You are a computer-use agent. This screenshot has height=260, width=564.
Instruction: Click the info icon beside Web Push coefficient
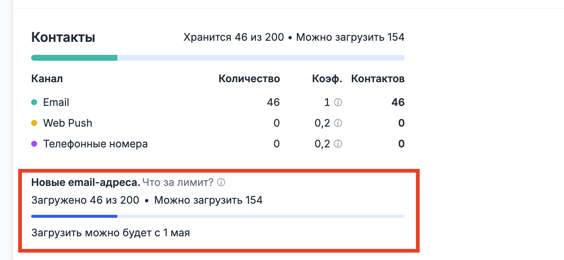pos(338,123)
